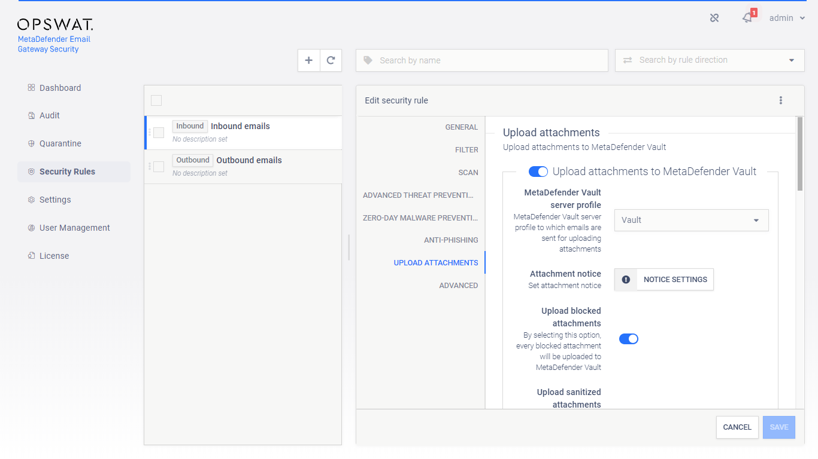Image resolution: width=818 pixels, height=459 pixels.
Task: Expand the admin user menu
Action: (787, 18)
